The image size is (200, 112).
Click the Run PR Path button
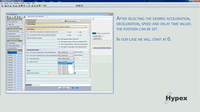click(97, 36)
